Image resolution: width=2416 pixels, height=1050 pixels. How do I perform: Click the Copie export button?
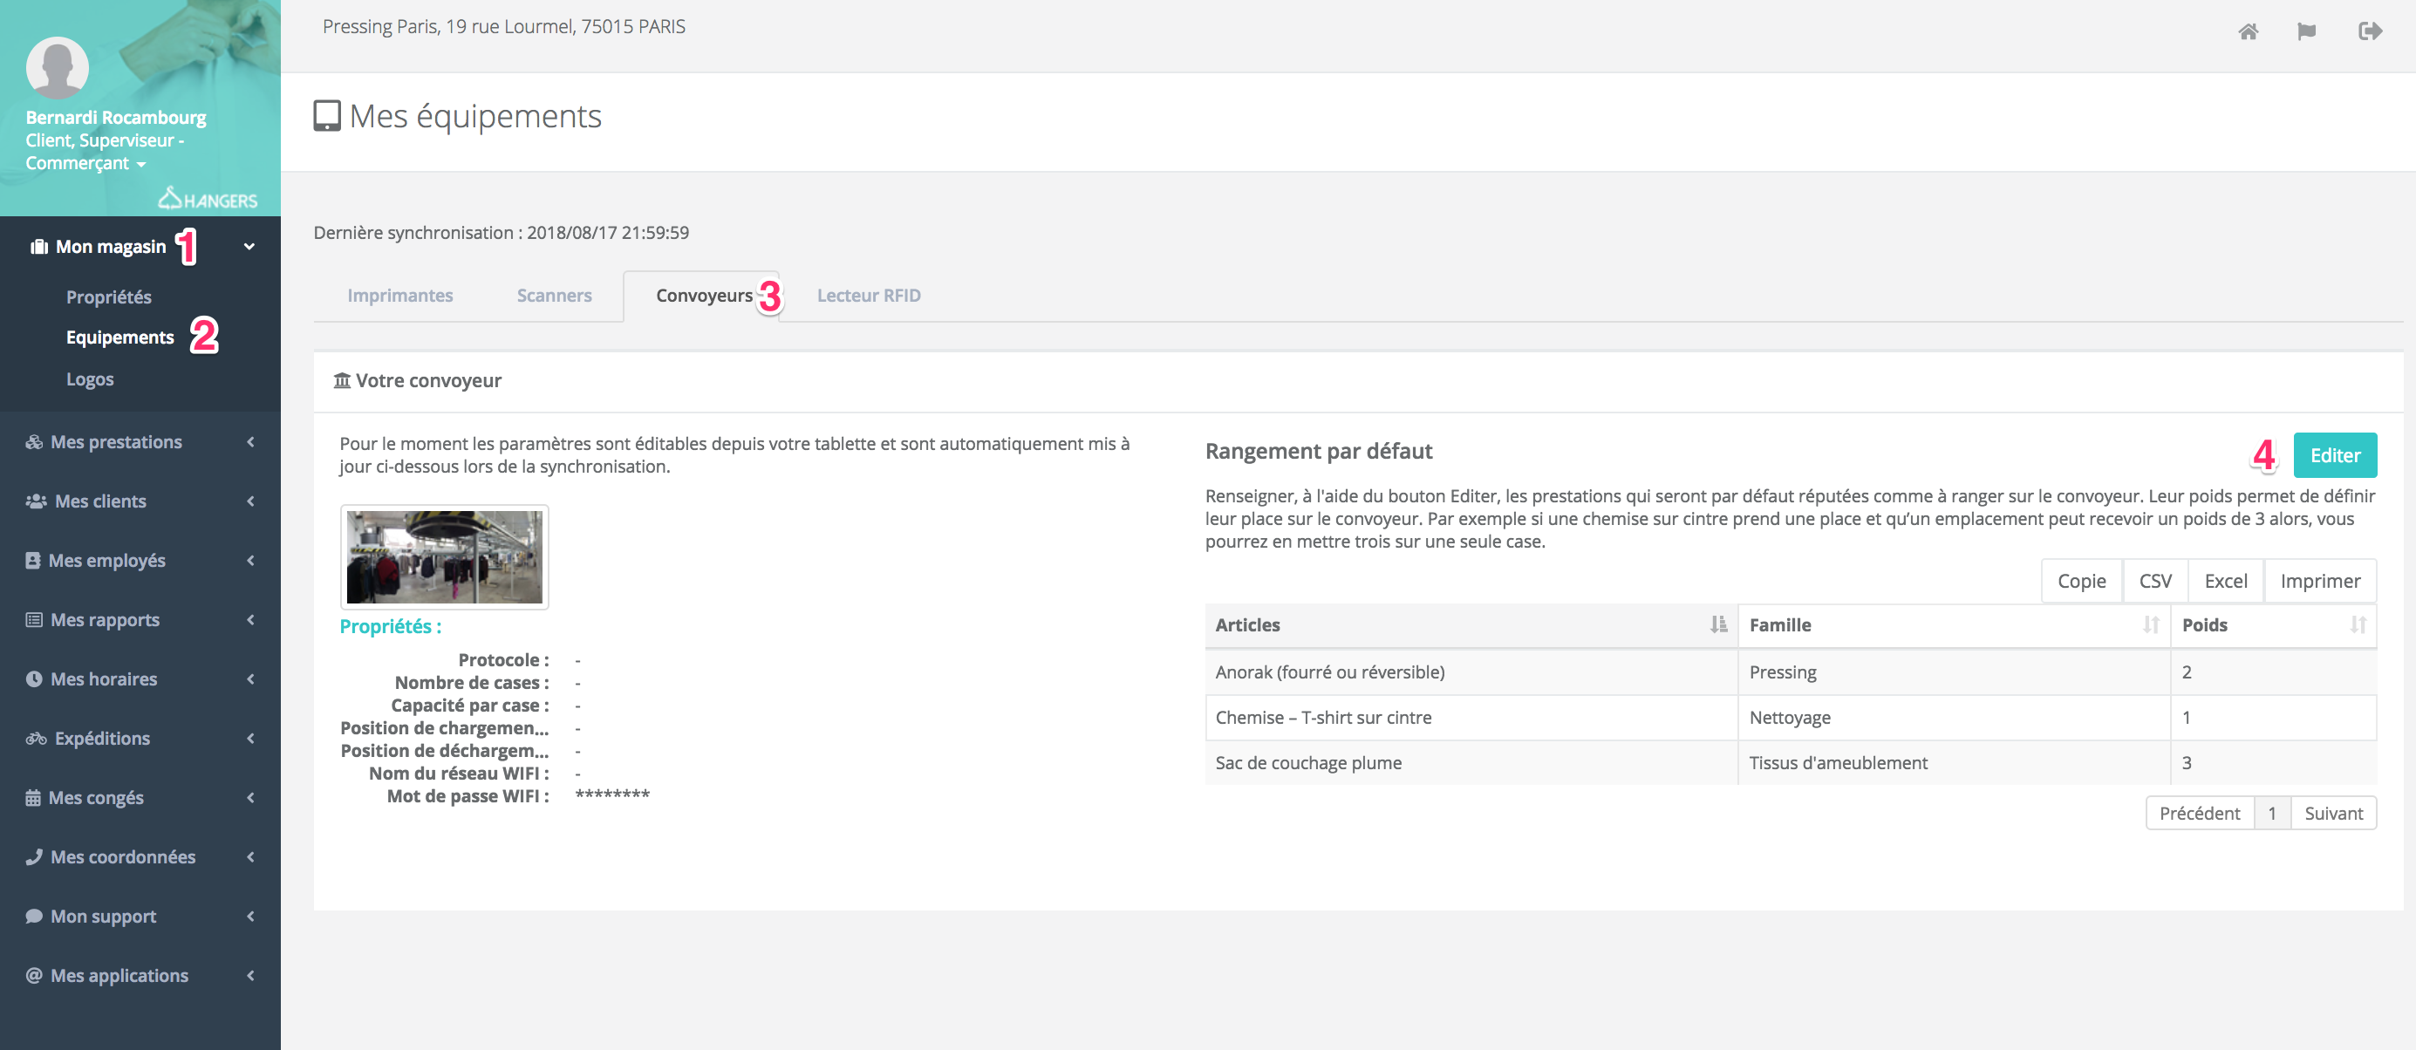(2081, 581)
